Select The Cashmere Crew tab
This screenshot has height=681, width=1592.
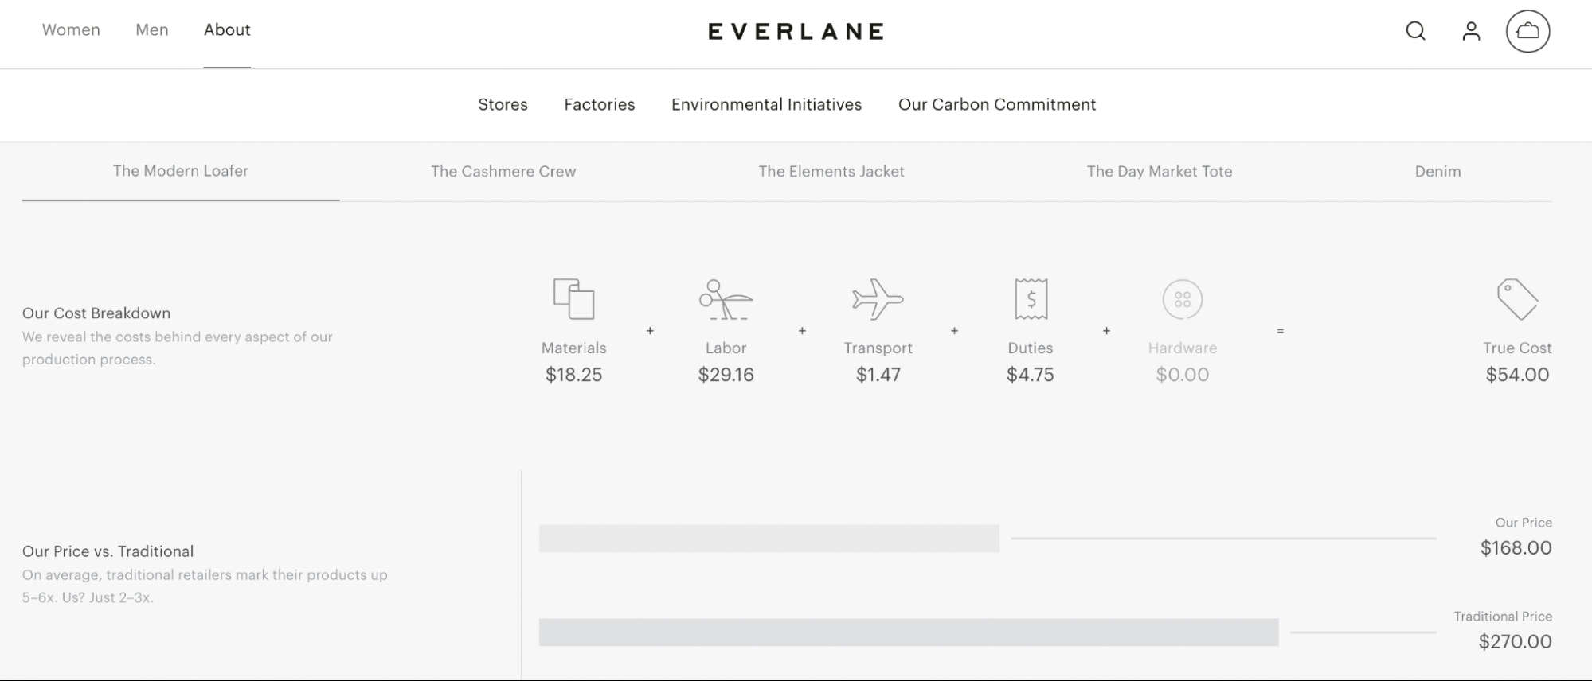(503, 171)
